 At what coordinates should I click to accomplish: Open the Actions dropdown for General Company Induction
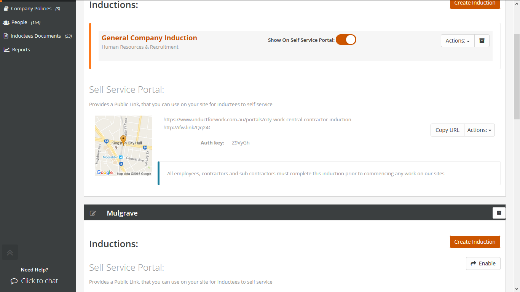point(457,41)
